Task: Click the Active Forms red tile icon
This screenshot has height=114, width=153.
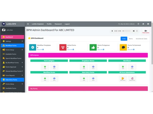Action: tap(63, 47)
